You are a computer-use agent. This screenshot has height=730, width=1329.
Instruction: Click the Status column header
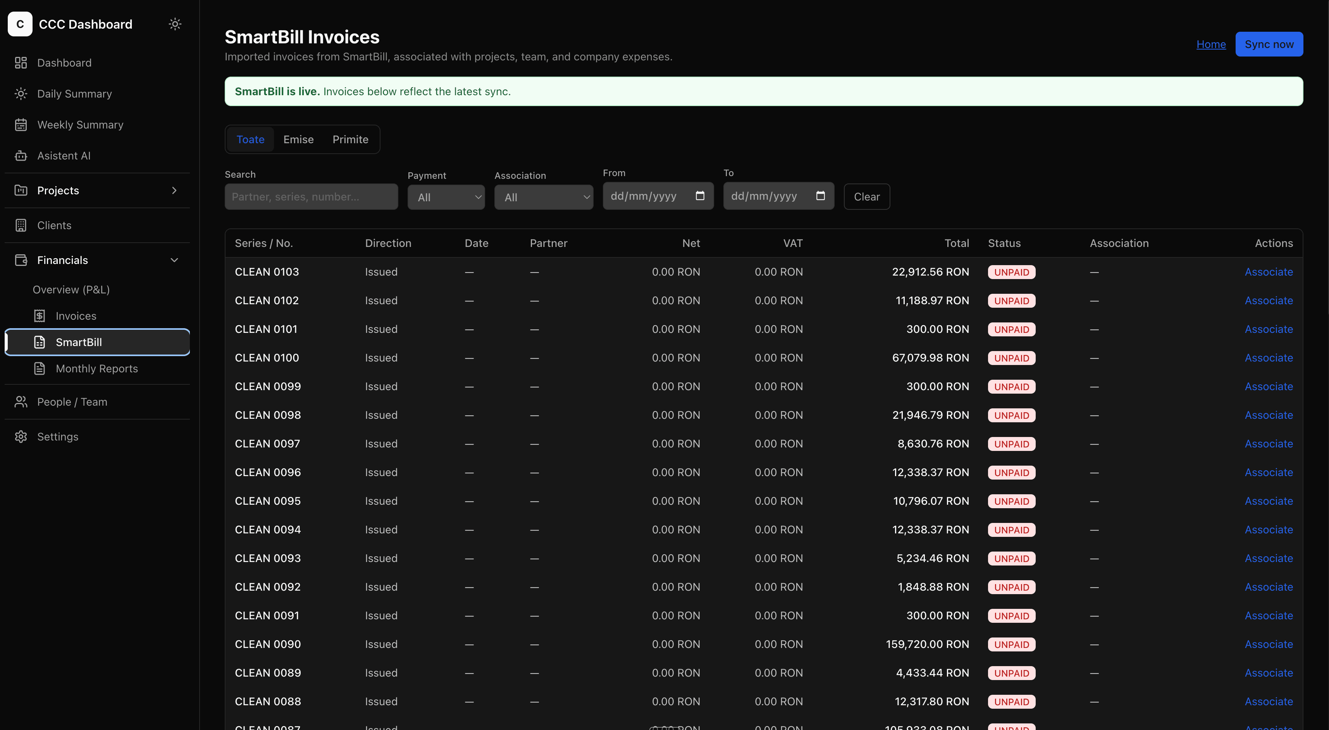tap(1004, 243)
